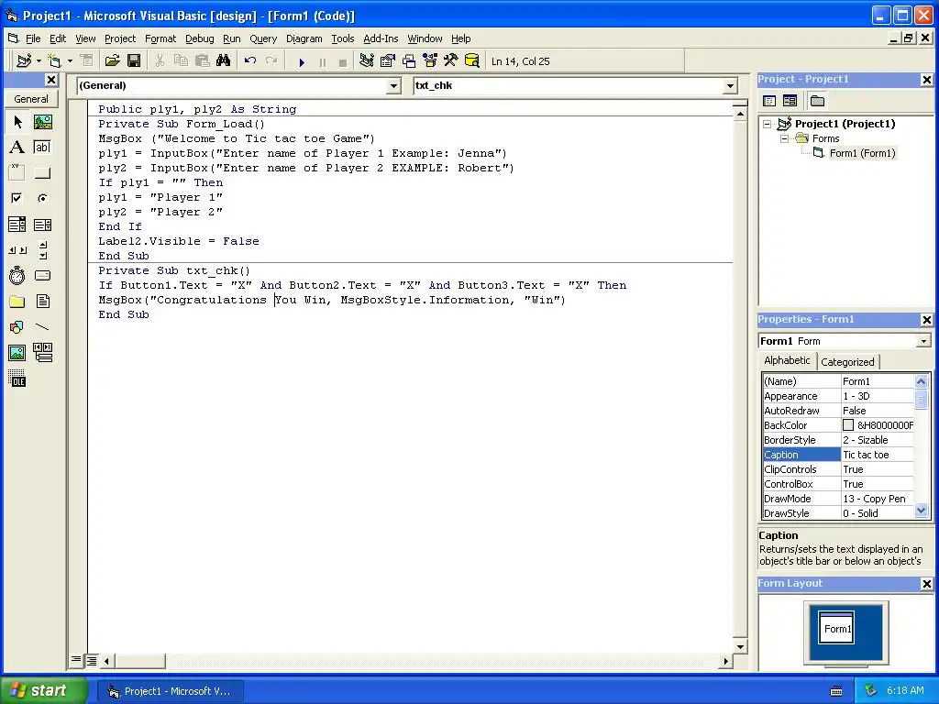This screenshot has width=939, height=704.
Task: Select the PictureBox control tool
Action: tap(42, 122)
